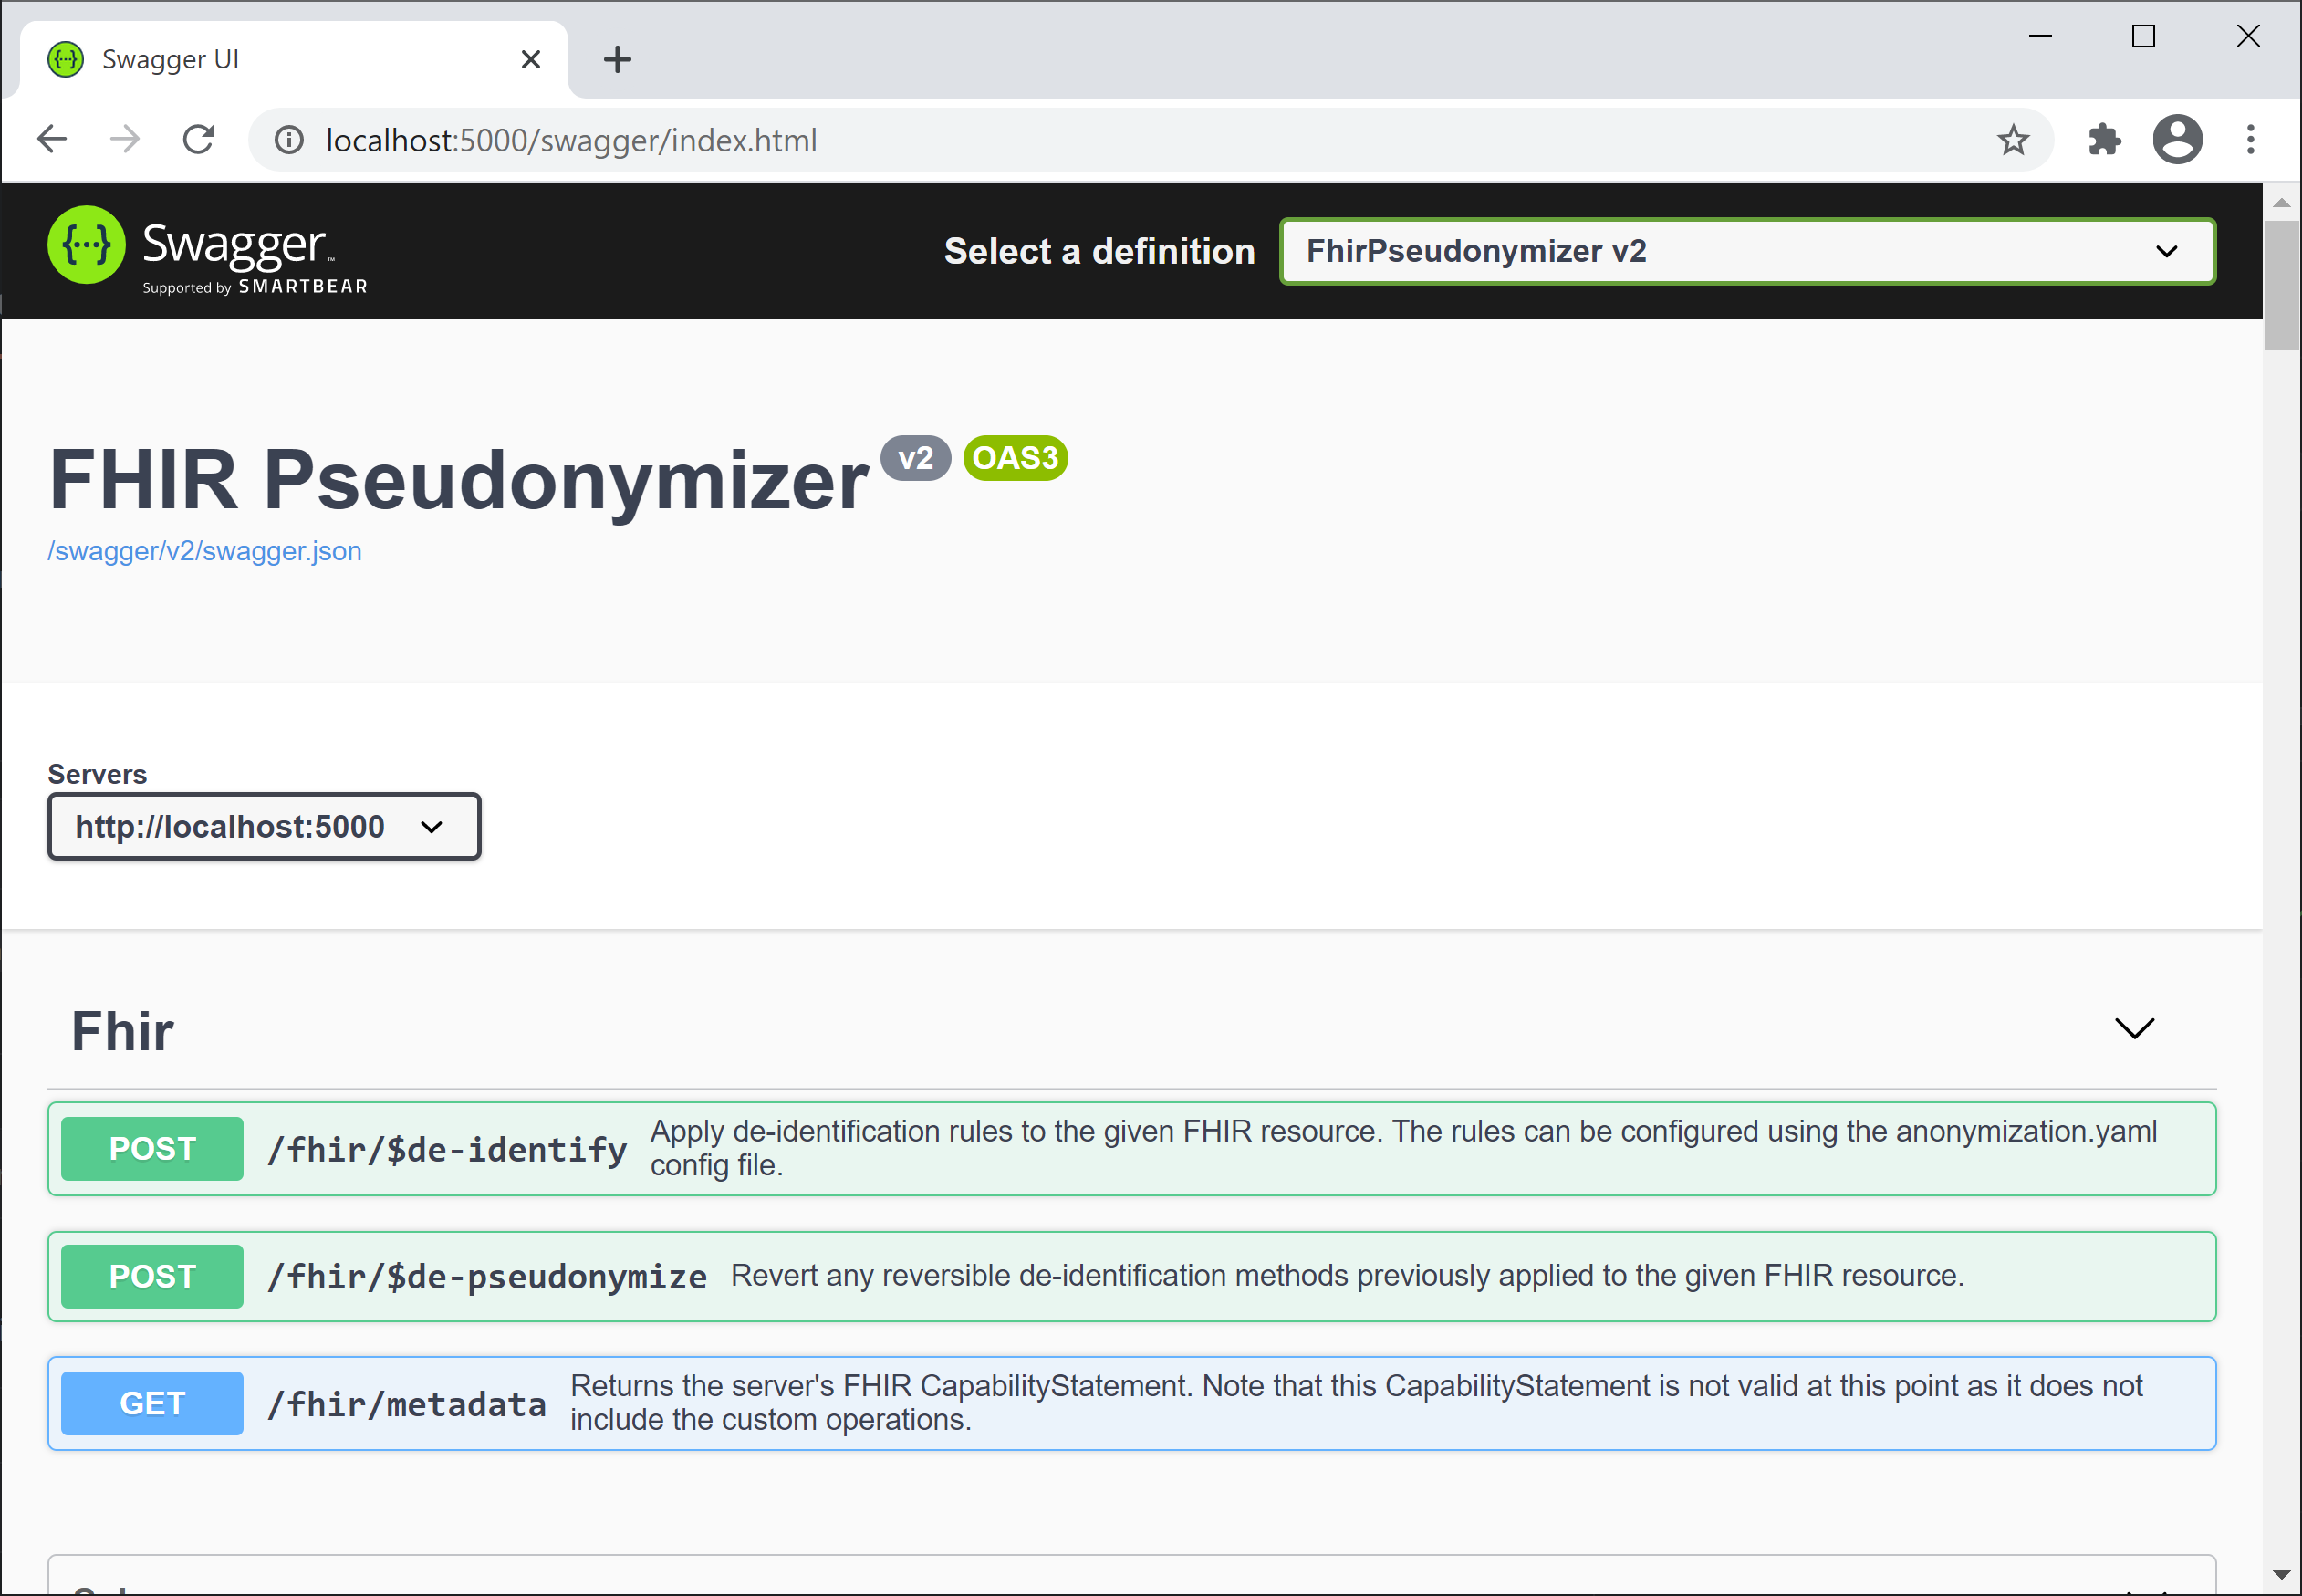This screenshot has width=2302, height=1596.
Task: Click the POST badge for $de-pseudonymize
Action: [x=152, y=1276]
